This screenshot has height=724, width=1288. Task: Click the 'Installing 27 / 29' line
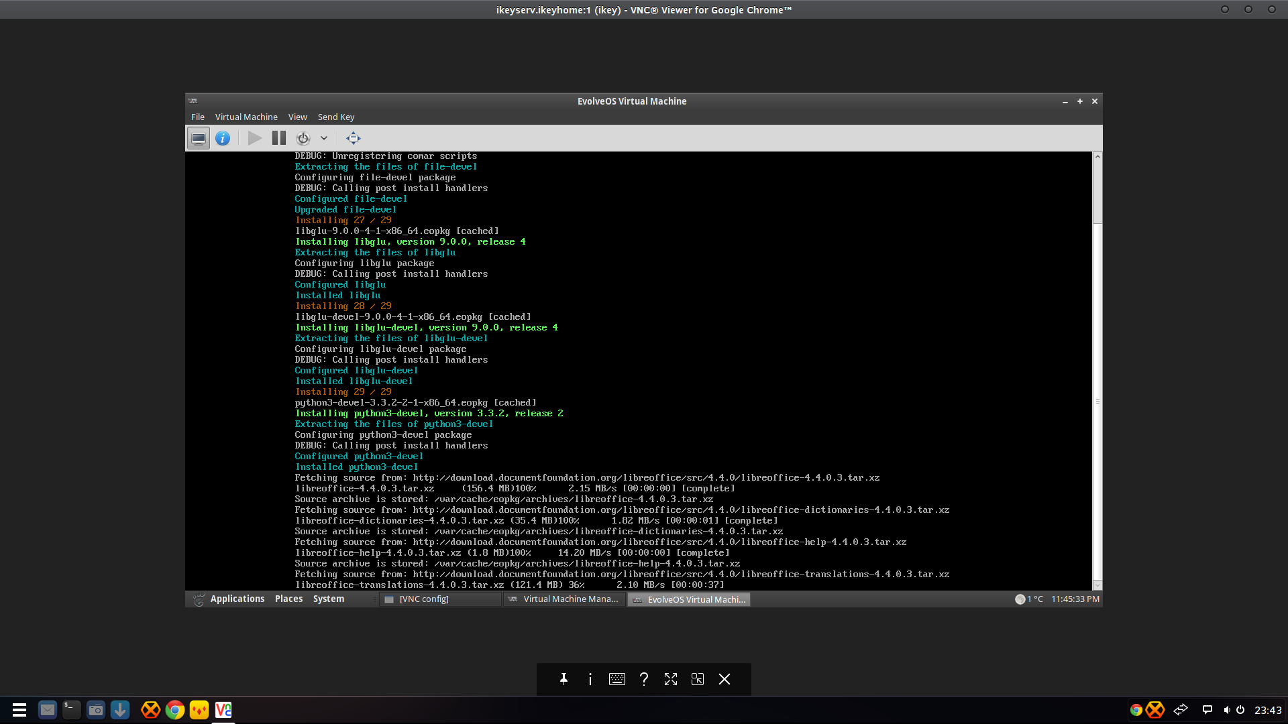pos(343,221)
